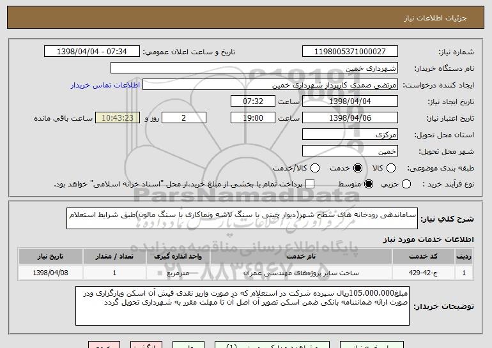Click the requester field مرتضی صمدی
This screenshot has height=348, width=492.
pyautogui.click(x=270, y=85)
